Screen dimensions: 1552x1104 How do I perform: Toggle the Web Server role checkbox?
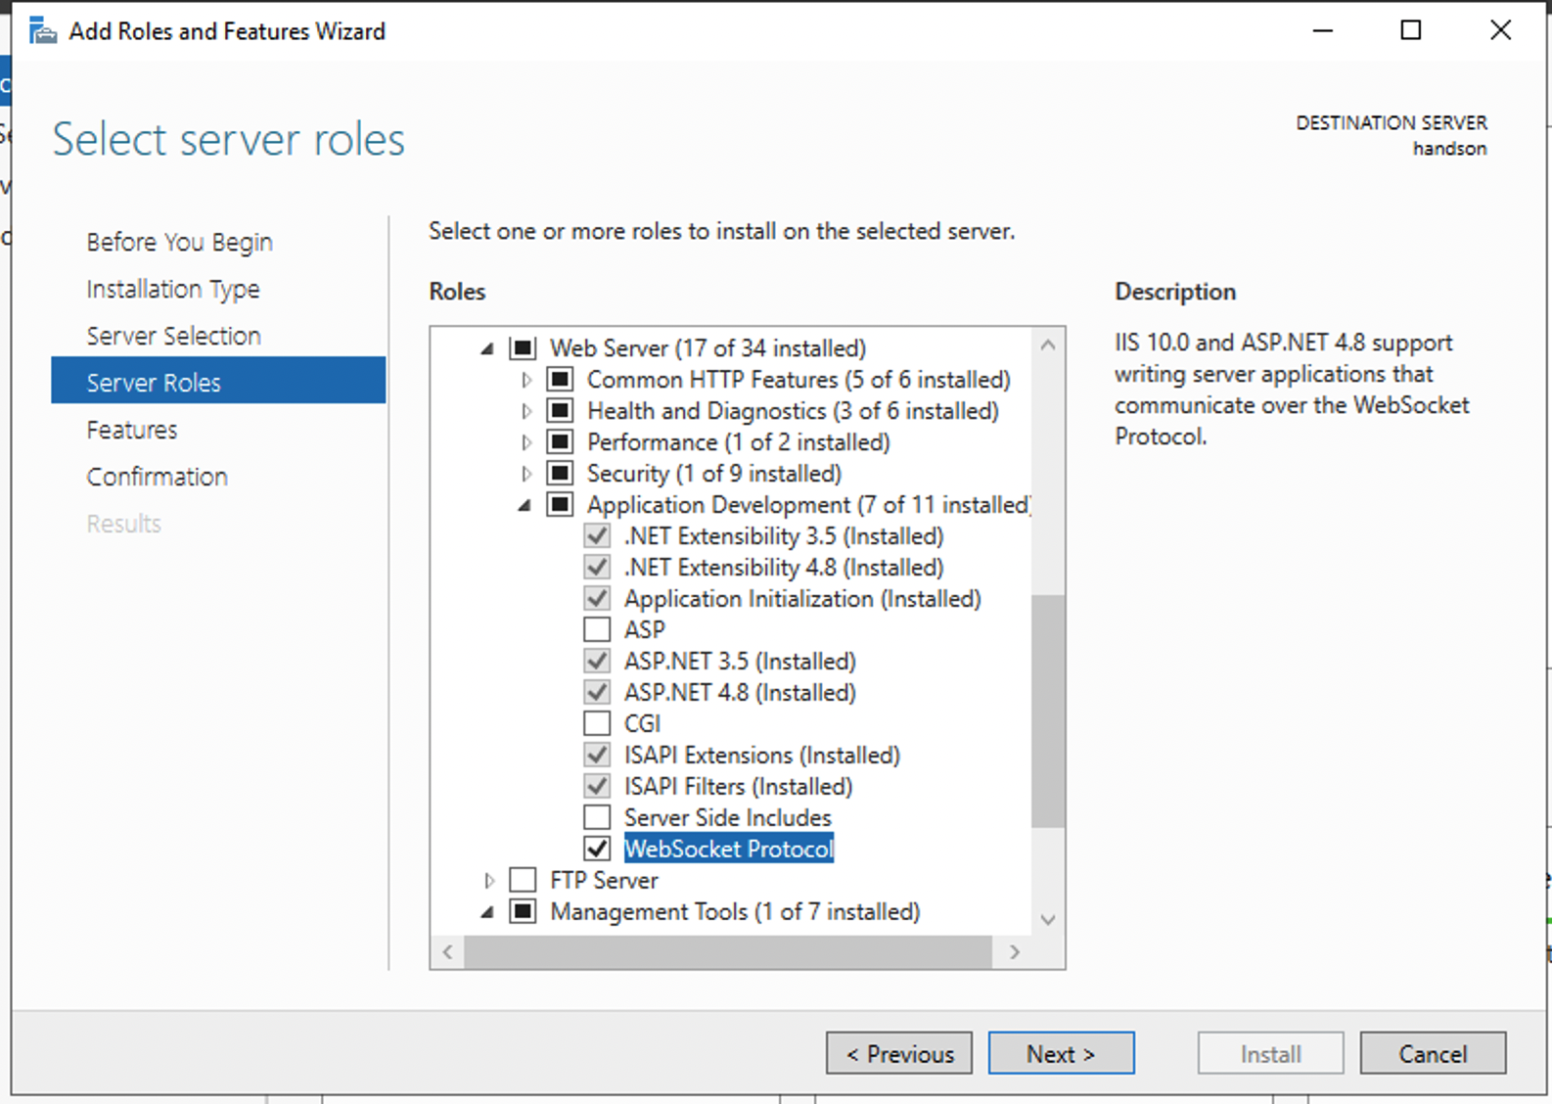(x=524, y=348)
